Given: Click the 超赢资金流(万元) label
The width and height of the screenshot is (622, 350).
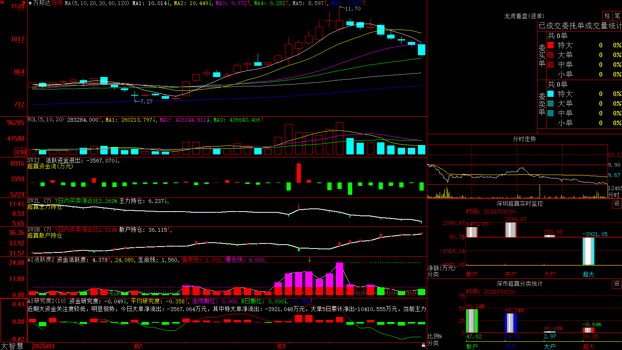Looking at the screenshot, I should coord(50,166).
